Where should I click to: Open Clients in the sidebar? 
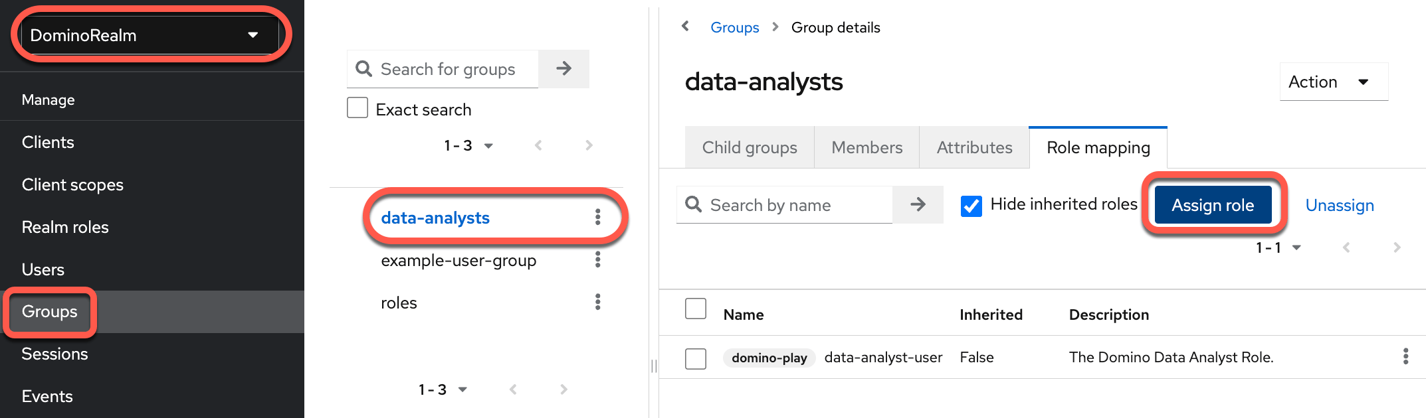(x=48, y=142)
